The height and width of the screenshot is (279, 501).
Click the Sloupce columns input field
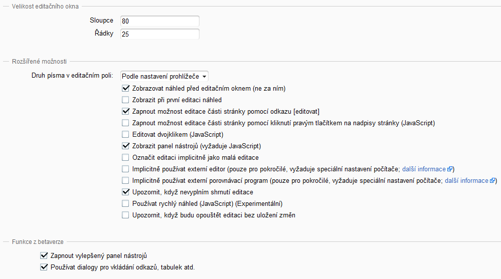159,22
